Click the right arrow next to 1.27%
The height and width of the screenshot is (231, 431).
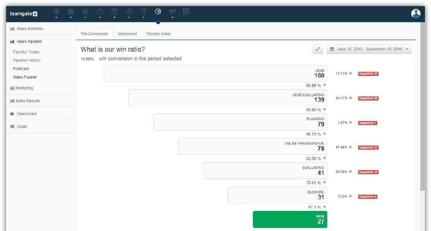351,123
